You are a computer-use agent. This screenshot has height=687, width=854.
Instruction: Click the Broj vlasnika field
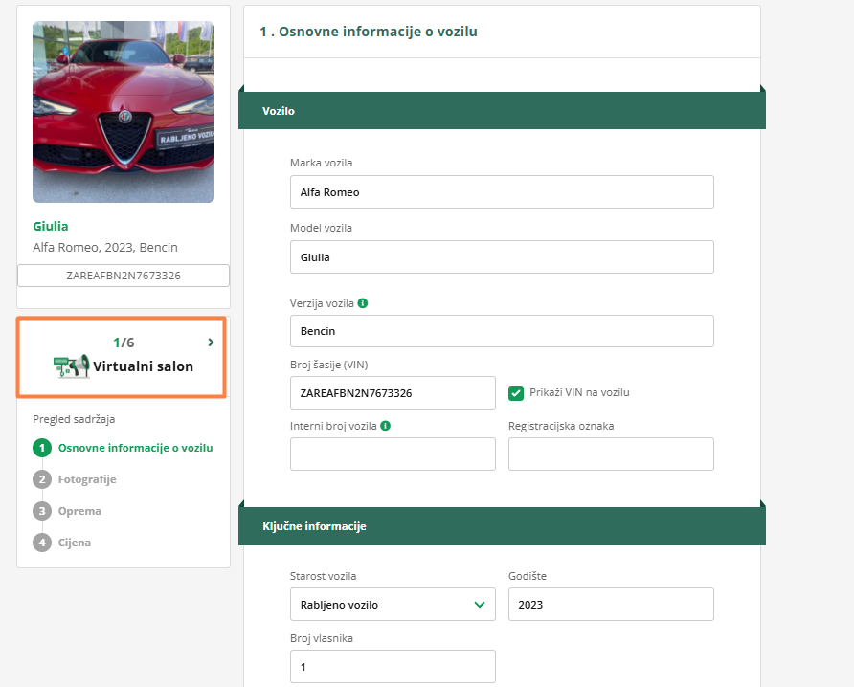(393, 667)
